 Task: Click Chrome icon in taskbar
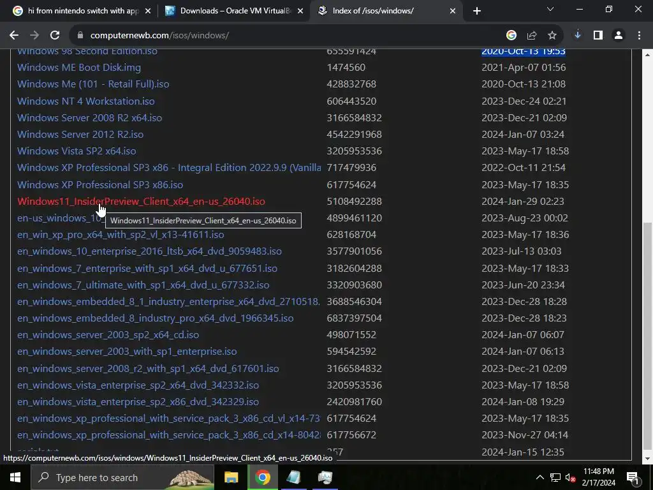[262, 477]
